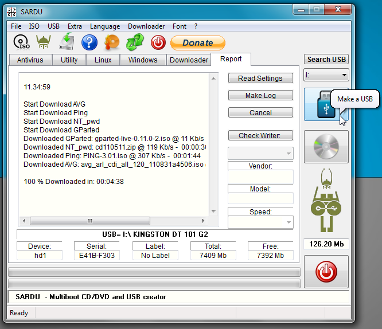
Task: Click the horizontal scrollbar thumb of log
Action: coord(90,221)
